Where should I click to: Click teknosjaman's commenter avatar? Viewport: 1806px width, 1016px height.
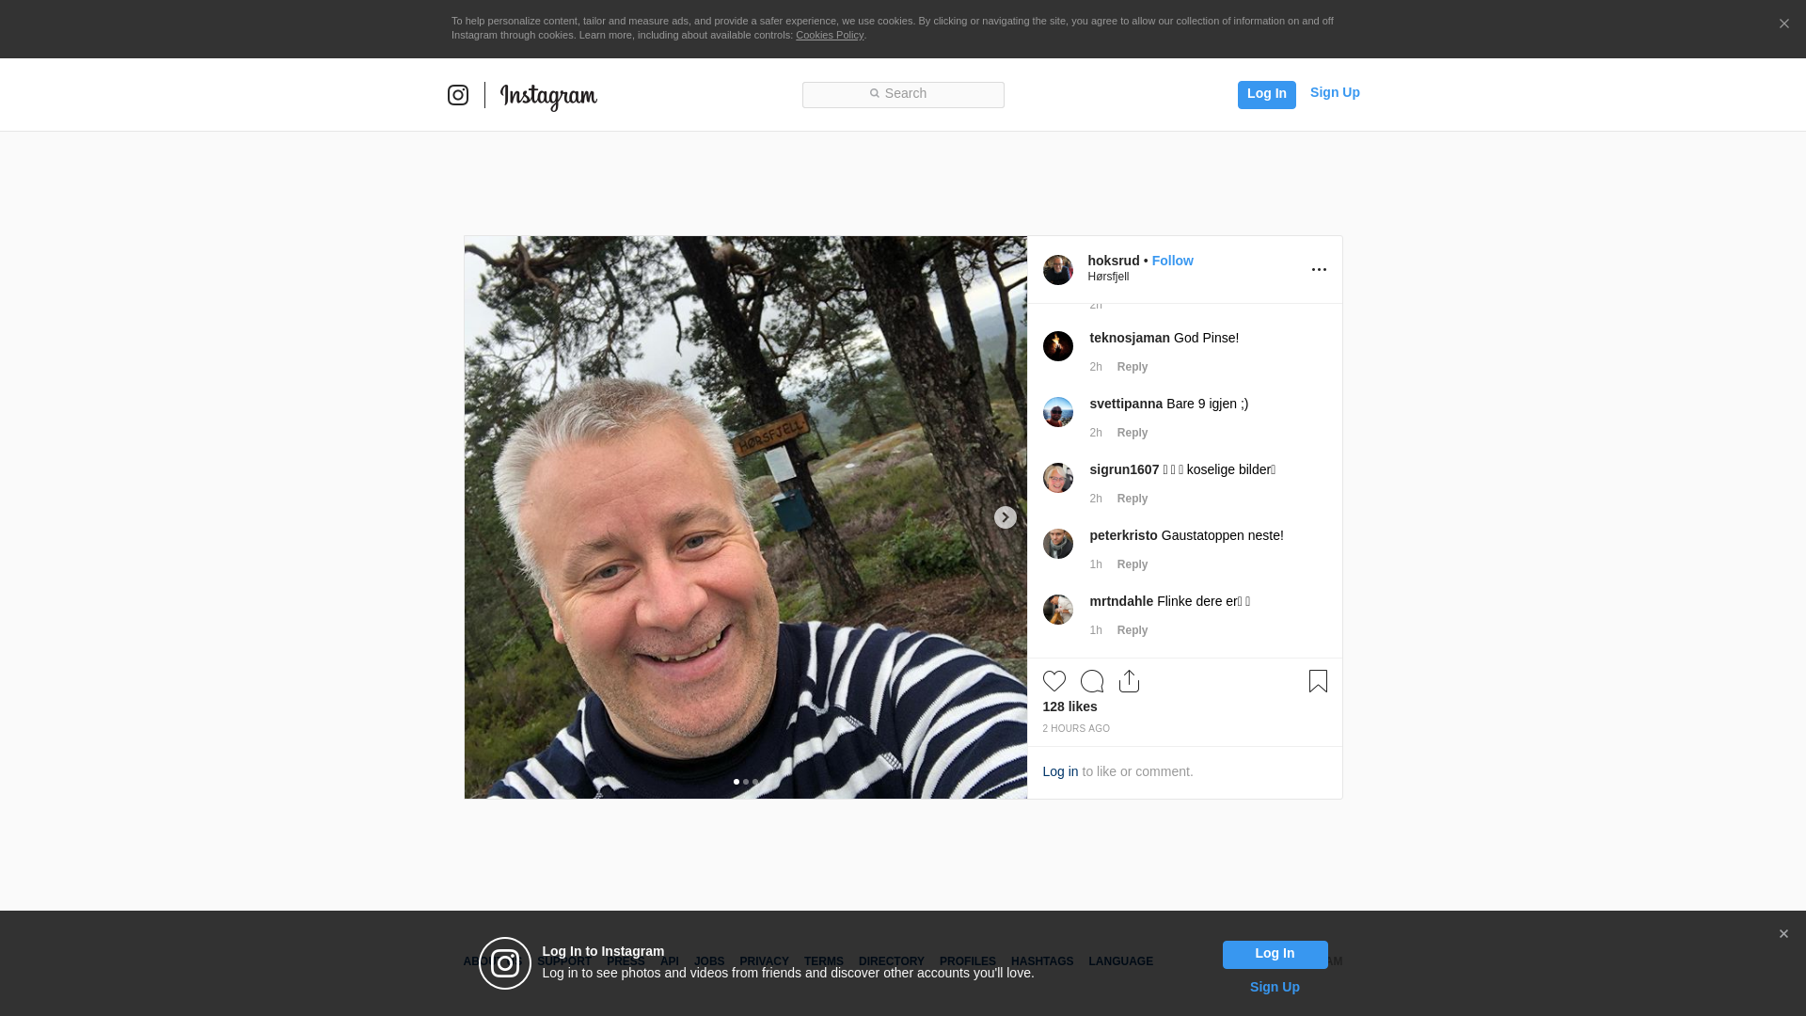point(1057,346)
